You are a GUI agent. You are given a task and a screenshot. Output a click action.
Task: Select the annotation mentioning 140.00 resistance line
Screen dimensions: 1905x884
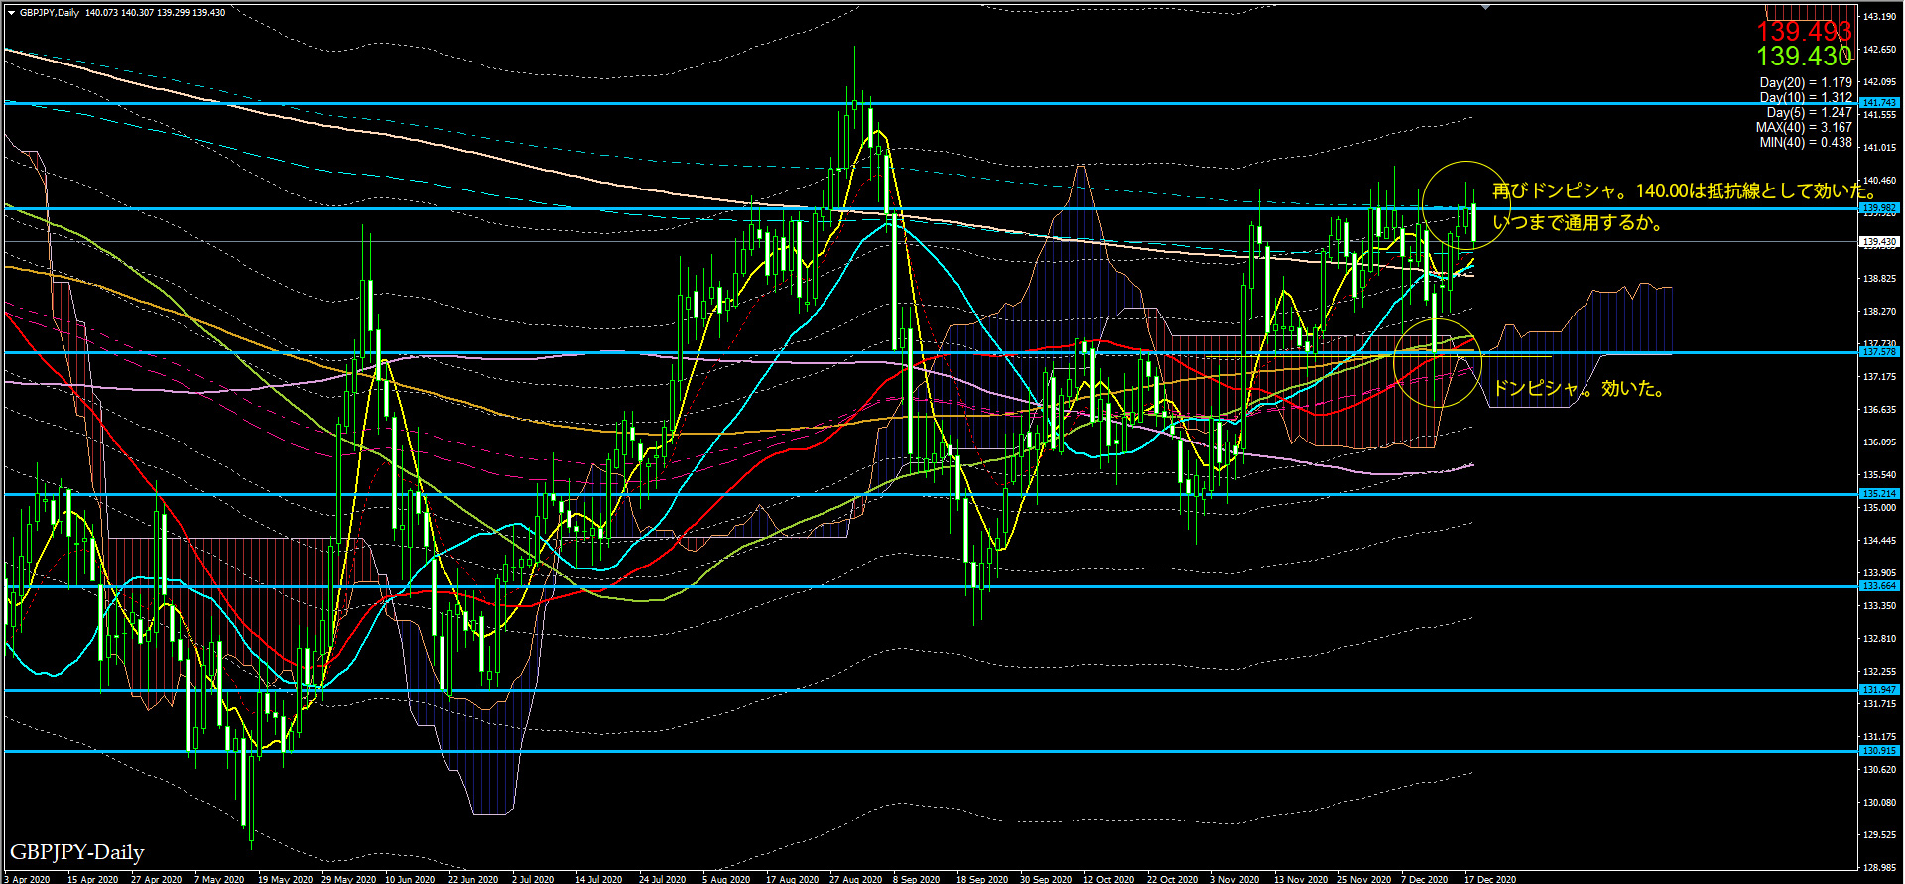pyautogui.click(x=1684, y=191)
